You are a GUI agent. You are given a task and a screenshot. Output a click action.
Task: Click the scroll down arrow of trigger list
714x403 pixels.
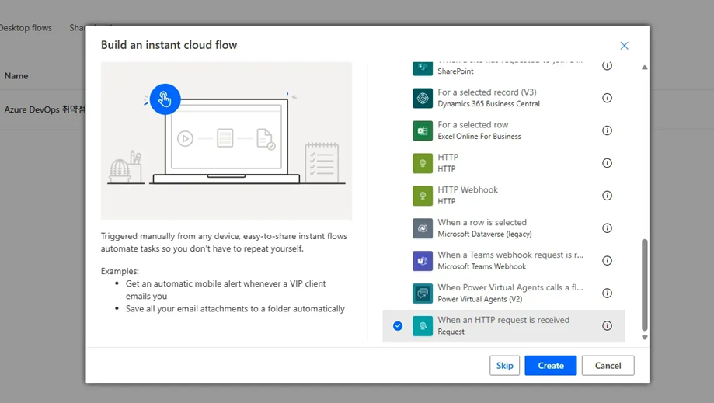coord(644,338)
